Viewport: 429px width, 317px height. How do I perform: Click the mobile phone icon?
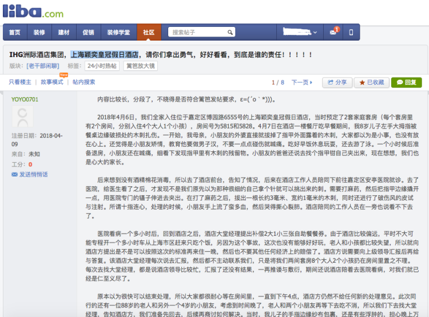[x=351, y=33]
